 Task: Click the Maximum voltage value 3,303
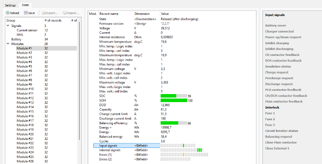coord(164,82)
